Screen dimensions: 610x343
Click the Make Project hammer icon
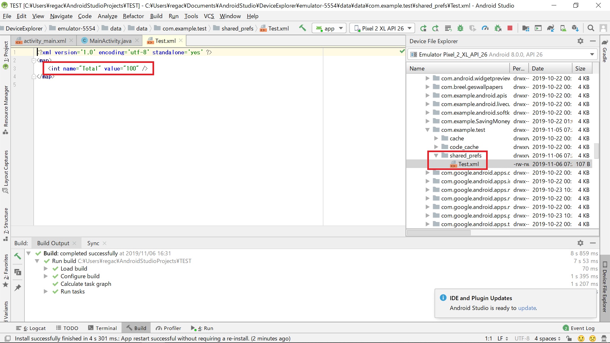tap(302, 28)
